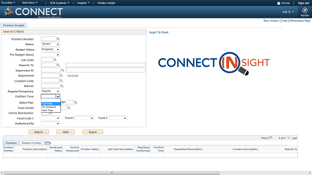Select Full-Time from the list

(x=51, y=104)
